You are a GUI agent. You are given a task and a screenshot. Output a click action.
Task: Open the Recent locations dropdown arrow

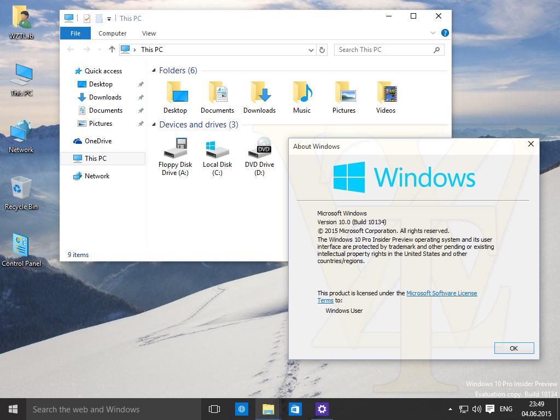tap(100, 50)
